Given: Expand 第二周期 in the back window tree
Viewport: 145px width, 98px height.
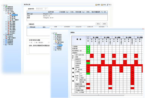Looking at the screenshot, I should 6,21.
